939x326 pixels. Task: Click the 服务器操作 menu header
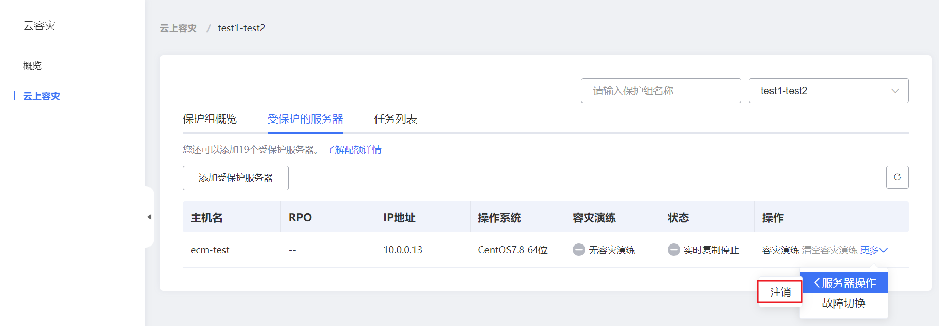point(849,282)
